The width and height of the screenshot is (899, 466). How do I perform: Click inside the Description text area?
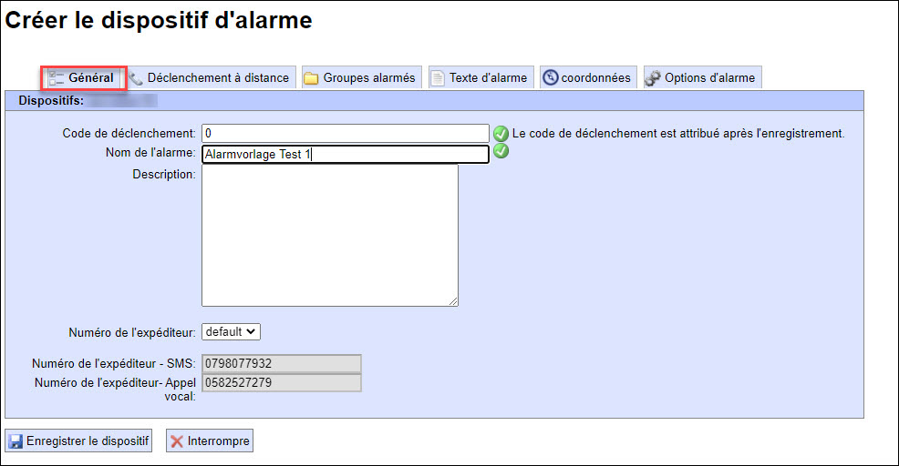point(329,235)
